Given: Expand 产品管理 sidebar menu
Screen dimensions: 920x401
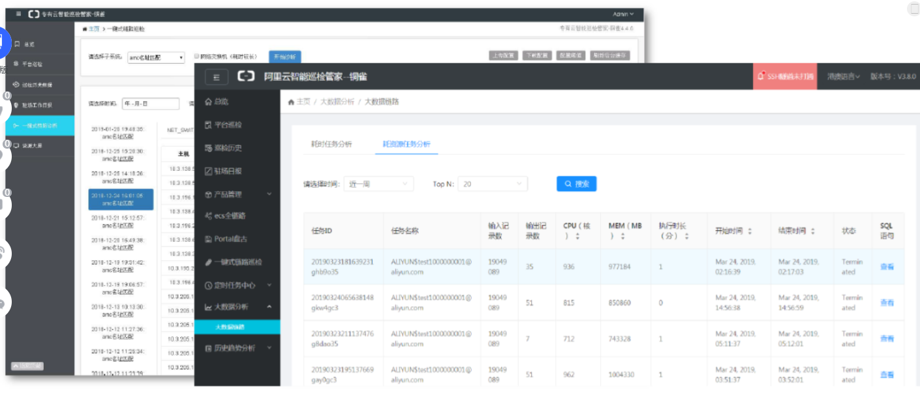Looking at the screenshot, I should (238, 194).
